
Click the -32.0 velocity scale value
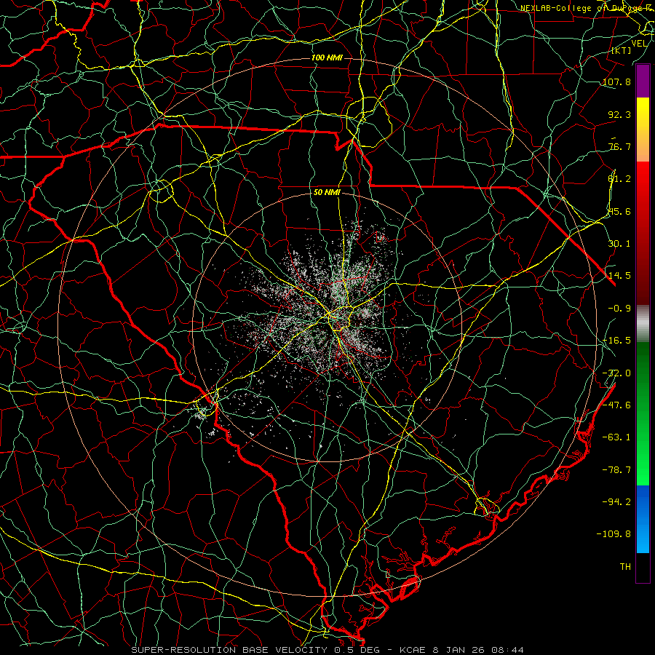click(x=616, y=373)
